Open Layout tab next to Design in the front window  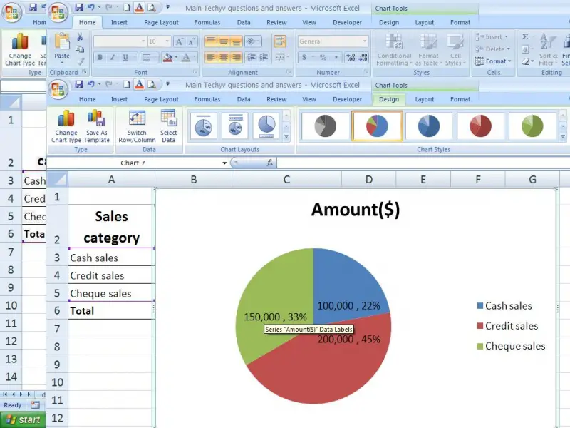424,99
